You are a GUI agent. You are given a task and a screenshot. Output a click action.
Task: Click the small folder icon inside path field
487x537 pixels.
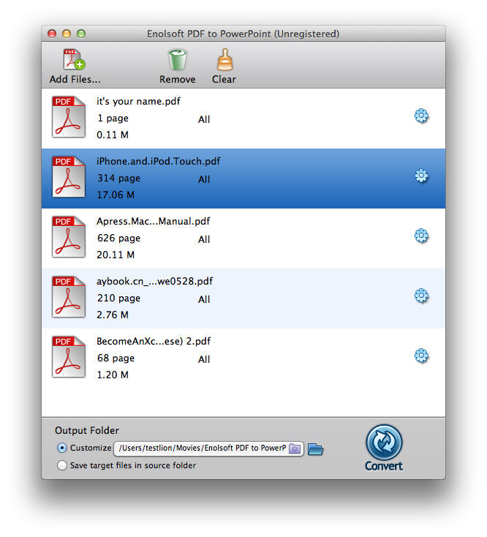click(295, 448)
